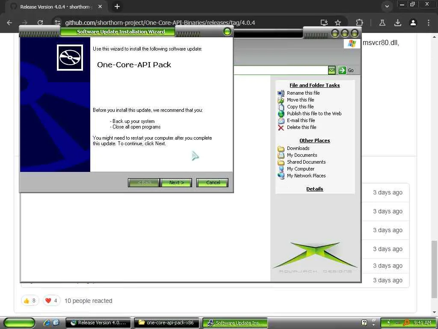Image resolution: width=438 pixels, height=329 pixels.
Task: Click the Copy this file icon
Action: coord(281,107)
